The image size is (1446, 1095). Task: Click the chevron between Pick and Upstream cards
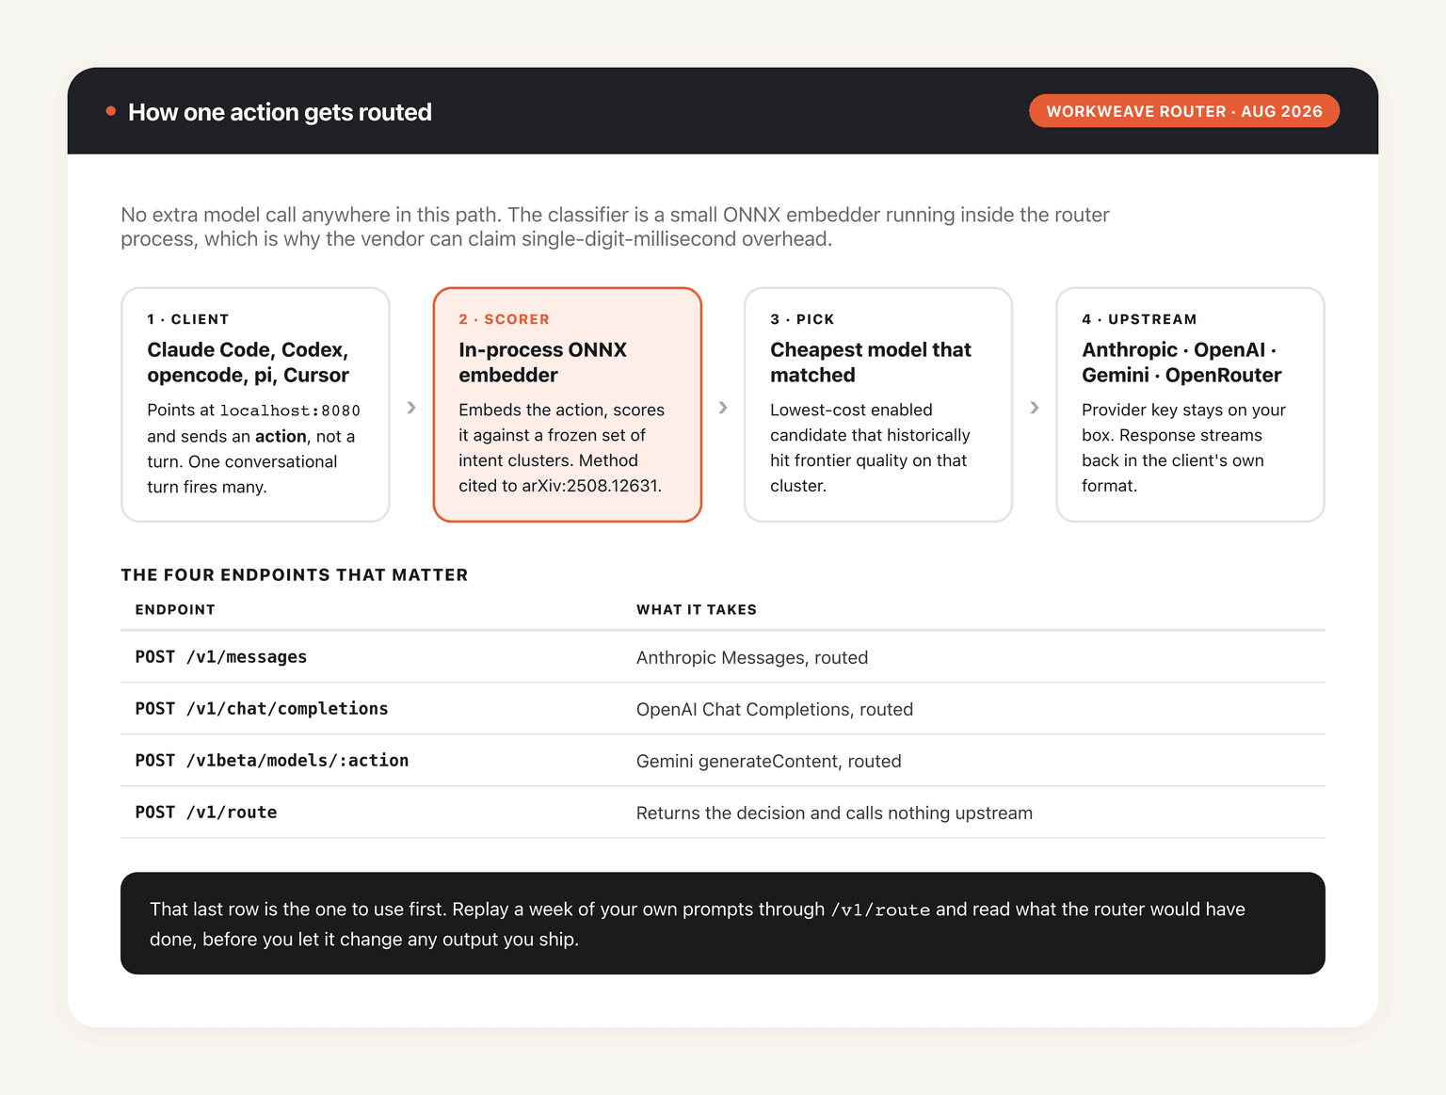(x=1035, y=408)
